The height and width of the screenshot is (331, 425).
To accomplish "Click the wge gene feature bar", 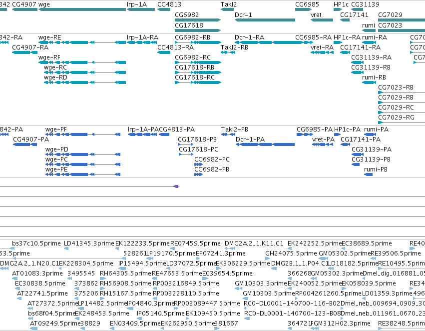I will click(82, 9).
